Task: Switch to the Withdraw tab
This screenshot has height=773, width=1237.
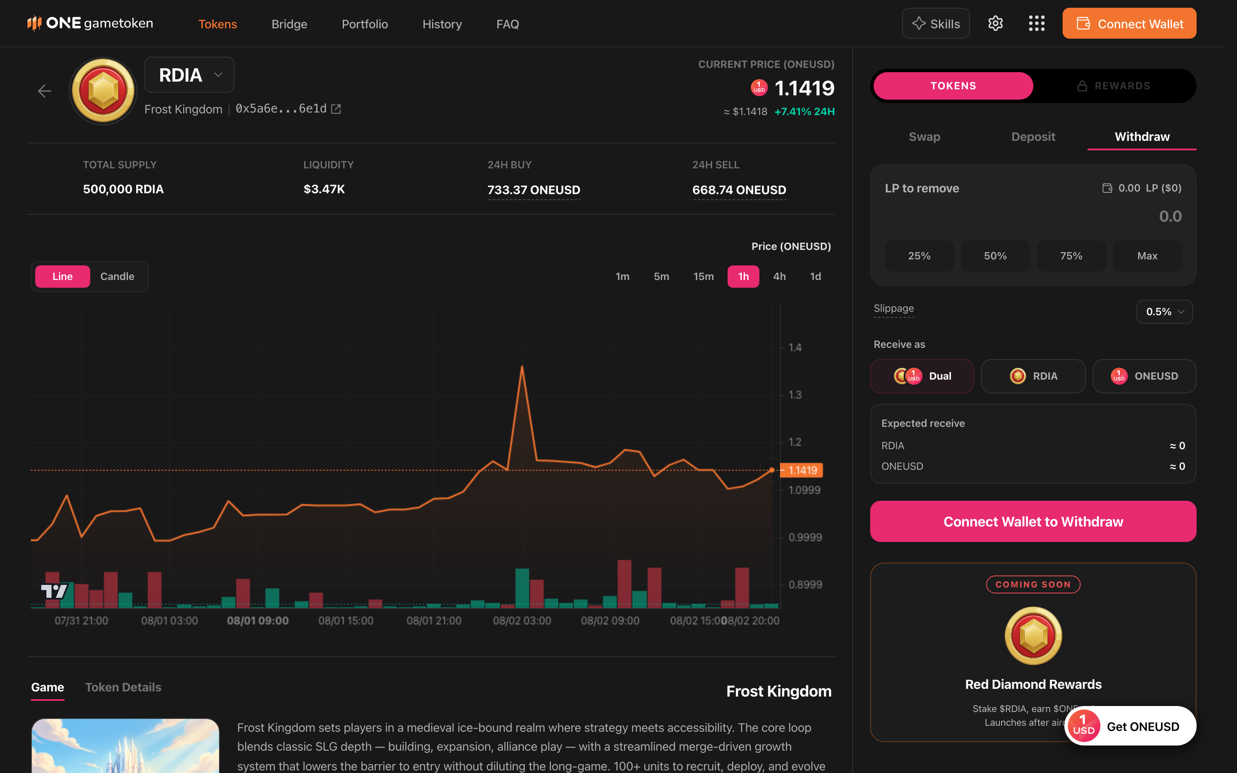Action: point(1142,137)
